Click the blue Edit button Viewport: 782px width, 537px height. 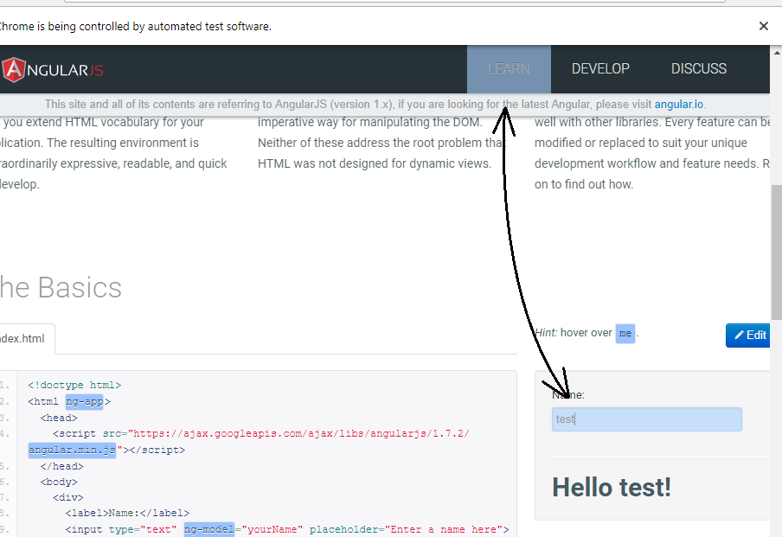(748, 335)
